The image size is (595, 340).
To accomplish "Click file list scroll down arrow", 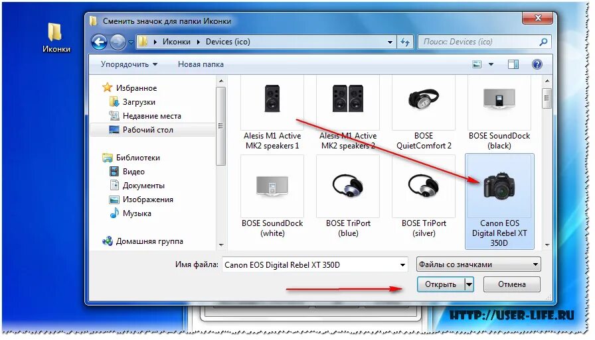I will pyautogui.click(x=547, y=245).
